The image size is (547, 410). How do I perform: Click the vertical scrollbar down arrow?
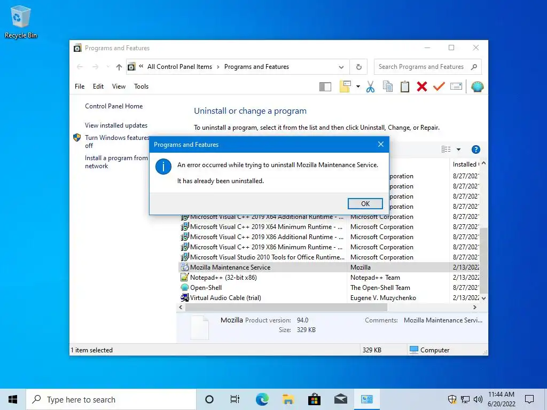[x=483, y=298]
